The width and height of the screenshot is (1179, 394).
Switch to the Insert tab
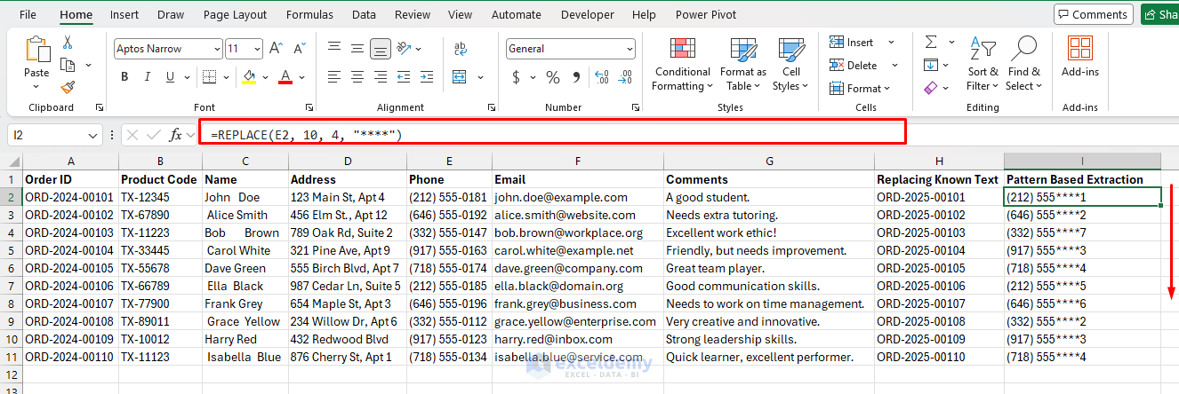point(124,14)
